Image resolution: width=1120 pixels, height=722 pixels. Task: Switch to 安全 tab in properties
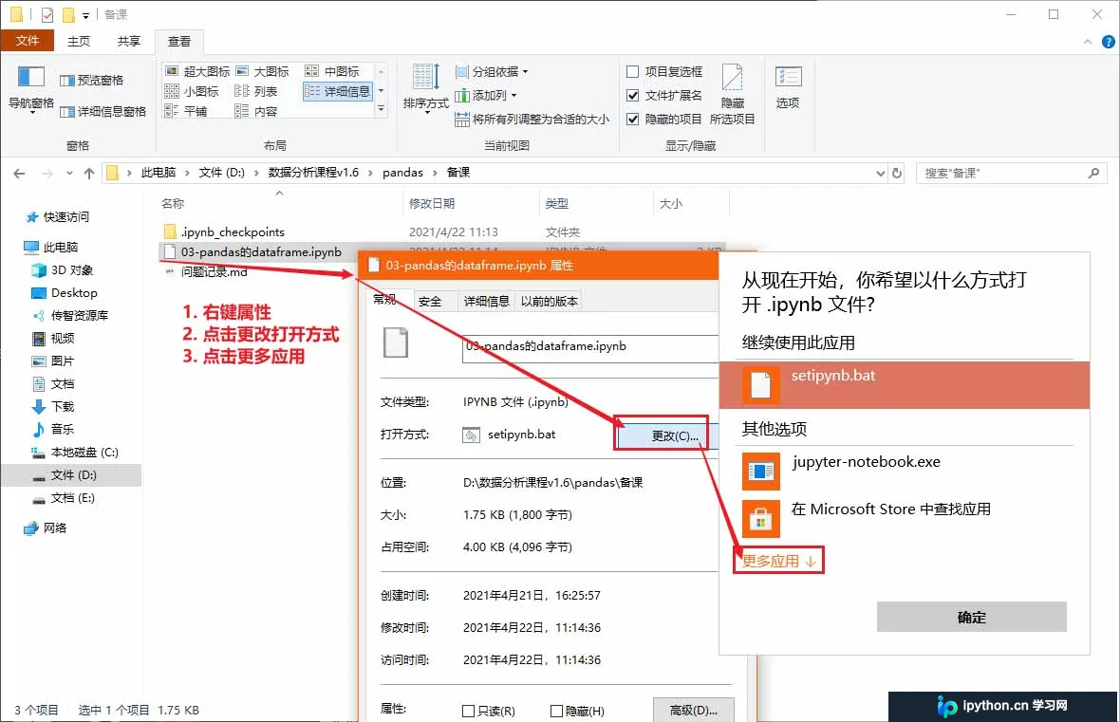(x=430, y=302)
